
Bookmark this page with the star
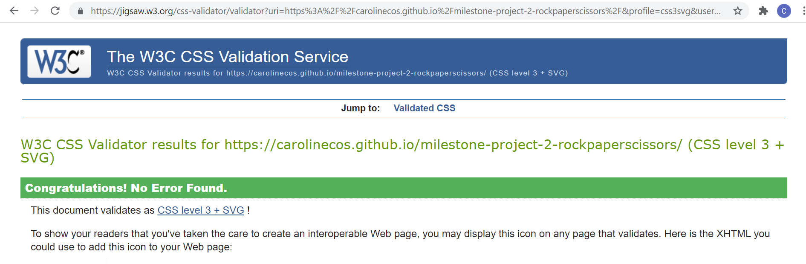click(737, 11)
